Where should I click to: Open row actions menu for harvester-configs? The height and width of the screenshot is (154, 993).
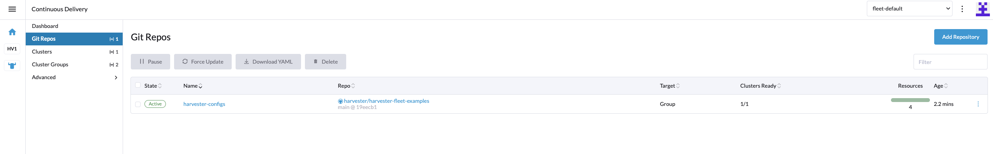978,104
